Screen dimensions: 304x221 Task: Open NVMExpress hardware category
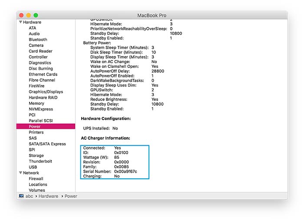tap(40, 109)
